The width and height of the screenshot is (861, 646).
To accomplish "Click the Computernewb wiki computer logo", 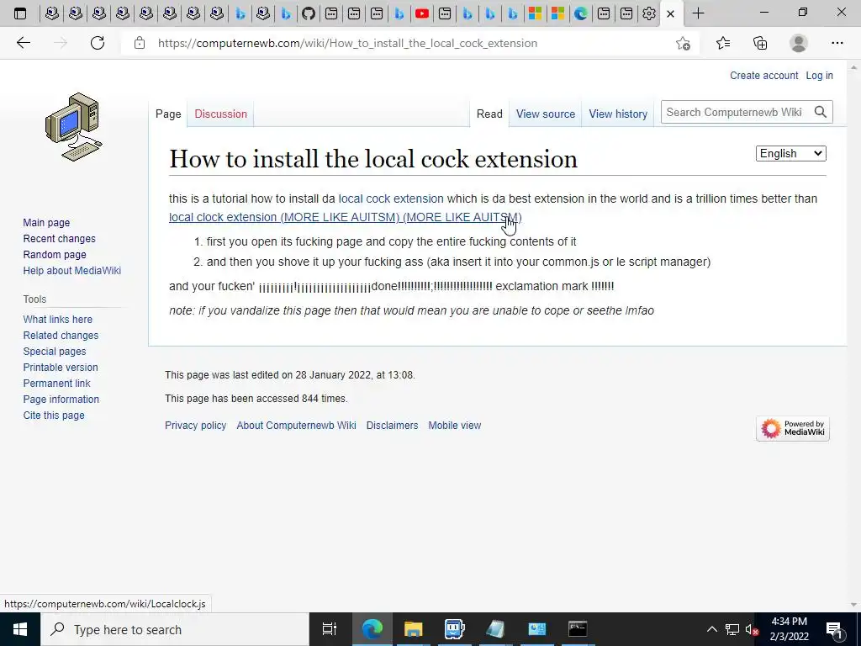I will coord(74,127).
